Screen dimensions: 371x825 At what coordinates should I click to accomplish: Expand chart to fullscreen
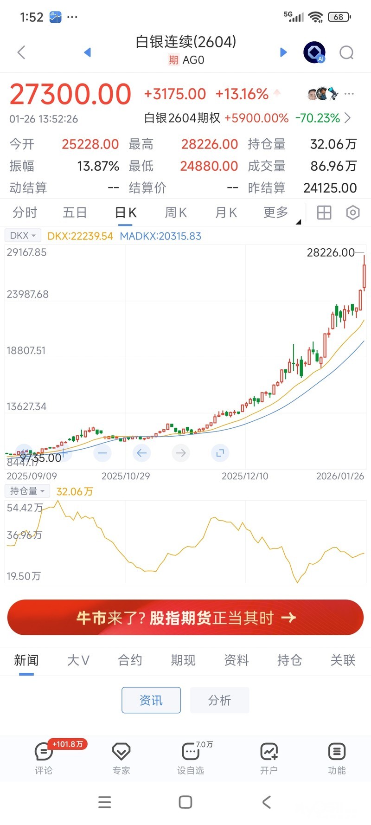click(x=220, y=452)
